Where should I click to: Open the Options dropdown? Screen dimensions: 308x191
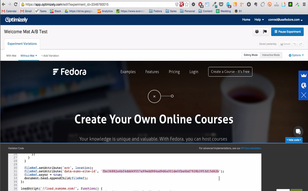[296, 55]
